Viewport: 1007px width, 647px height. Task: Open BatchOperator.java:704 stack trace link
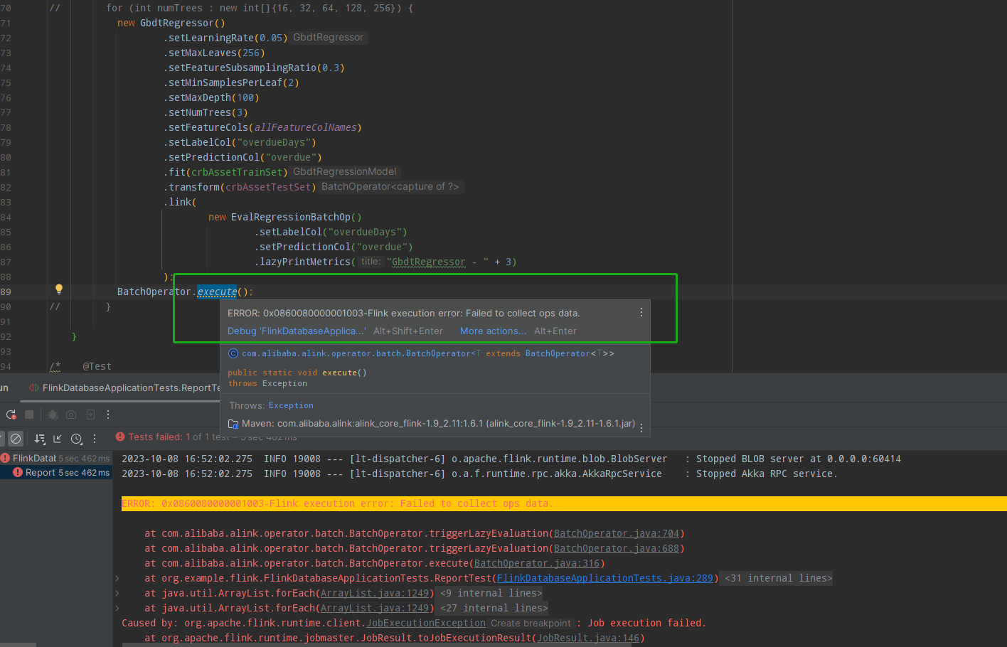point(617,533)
